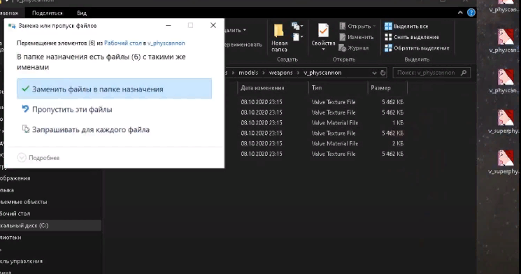Screen dimensions: 521x274
Task: Click the 'Журнал' ribbon button
Action: [x=354, y=48]
